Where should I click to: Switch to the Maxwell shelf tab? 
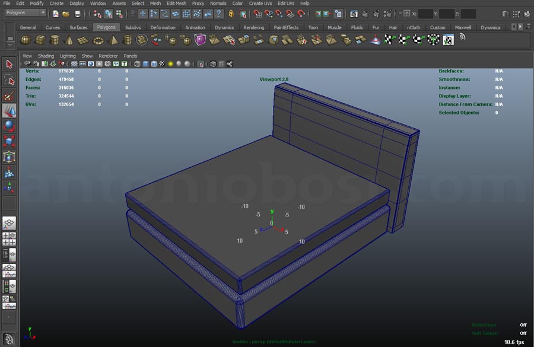tap(463, 27)
